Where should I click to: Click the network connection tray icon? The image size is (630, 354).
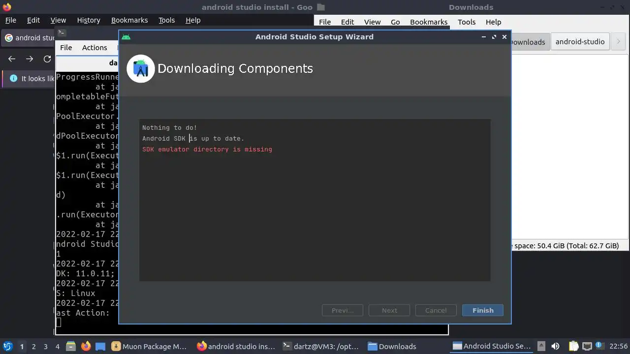[587, 346]
